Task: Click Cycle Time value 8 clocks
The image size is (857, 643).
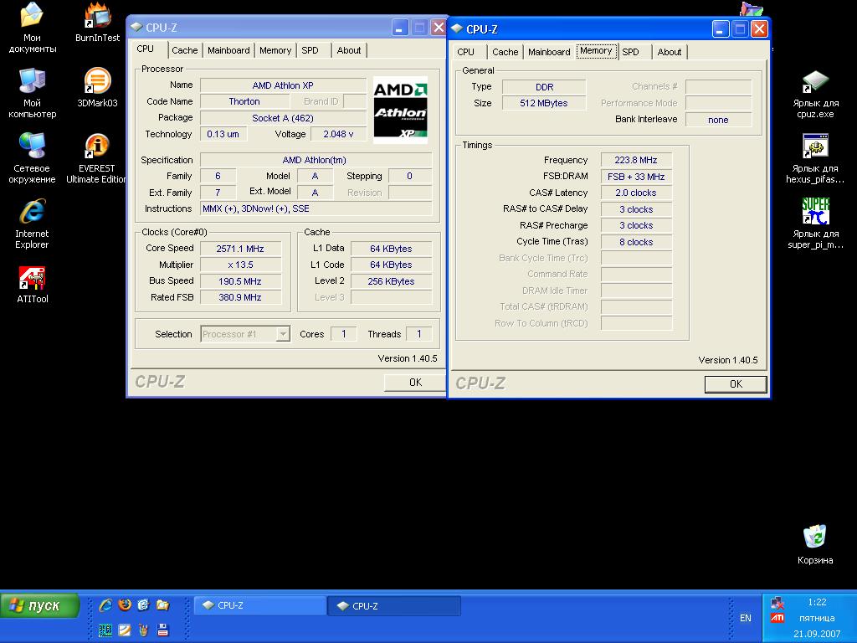Action: (636, 242)
